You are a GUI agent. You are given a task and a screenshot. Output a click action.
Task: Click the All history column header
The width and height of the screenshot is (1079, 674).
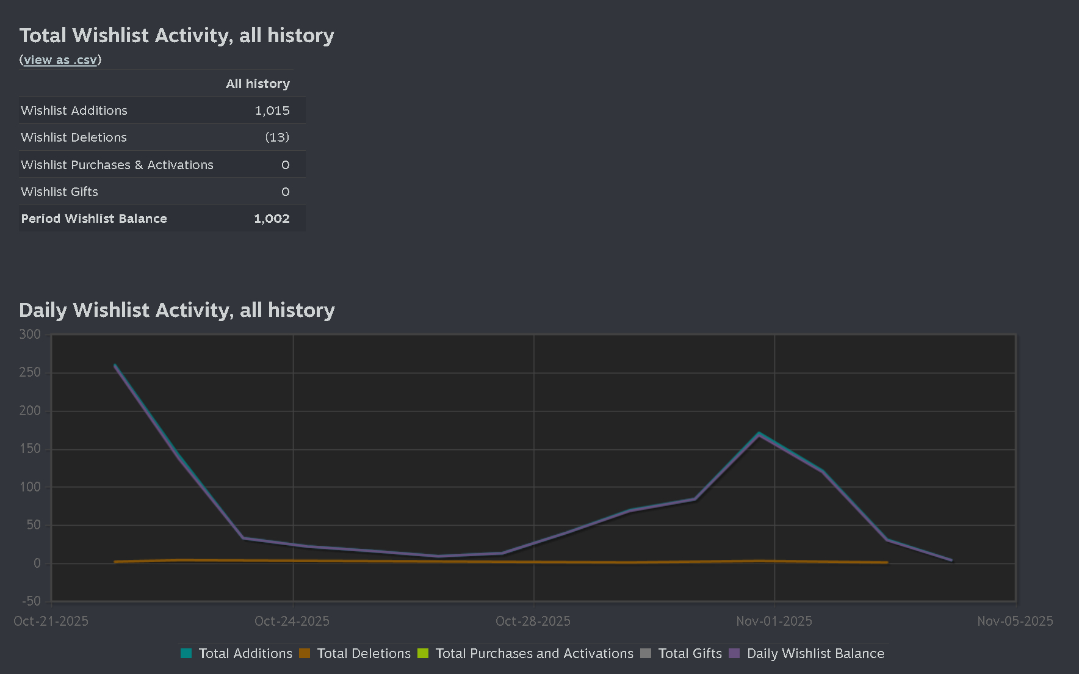(x=258, y=84)
